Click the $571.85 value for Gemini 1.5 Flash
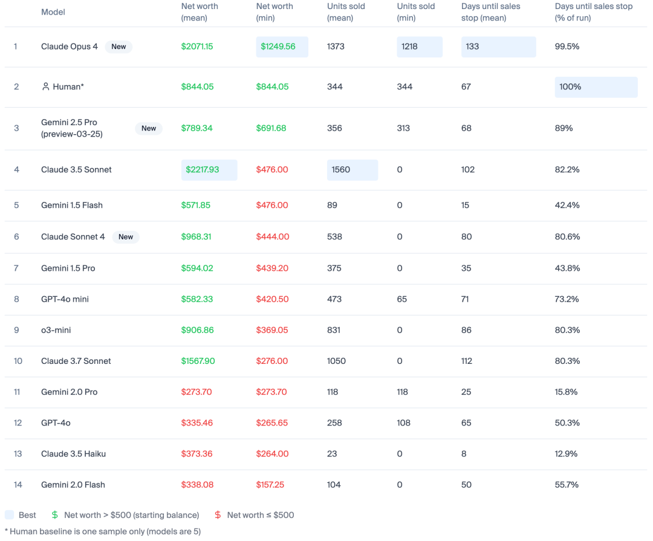Image resolution: width=653 pixels, height=541 pixels. pyautogui.click(x=196, y=206)
